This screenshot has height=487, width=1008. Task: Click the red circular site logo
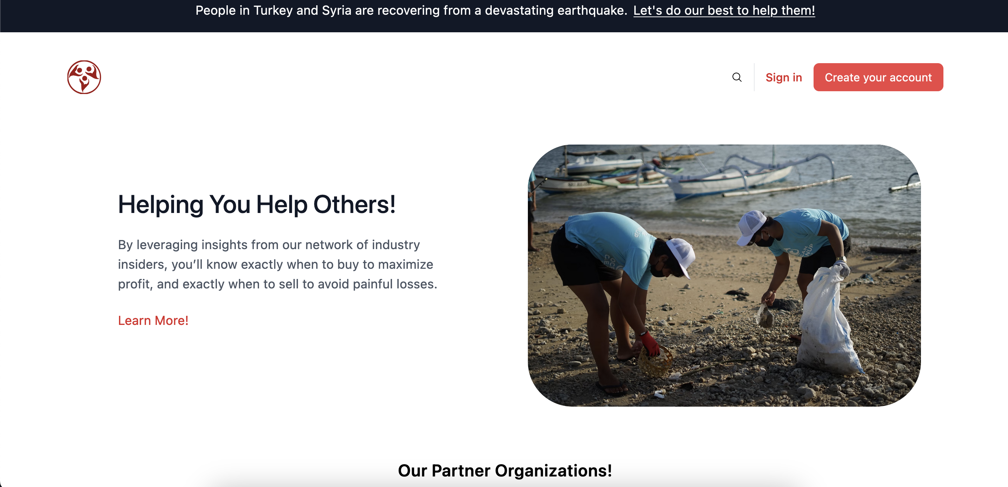click(x=84, y=77)
